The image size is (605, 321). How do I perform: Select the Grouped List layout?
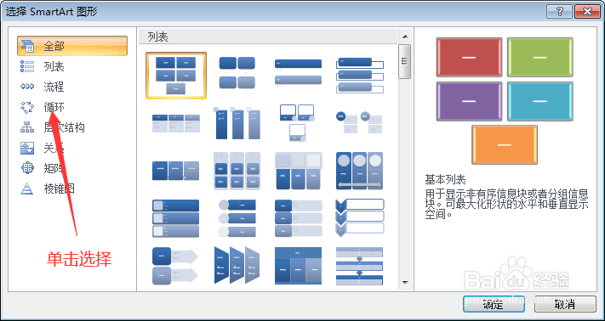pyautogui.click(x=237, y=171)
